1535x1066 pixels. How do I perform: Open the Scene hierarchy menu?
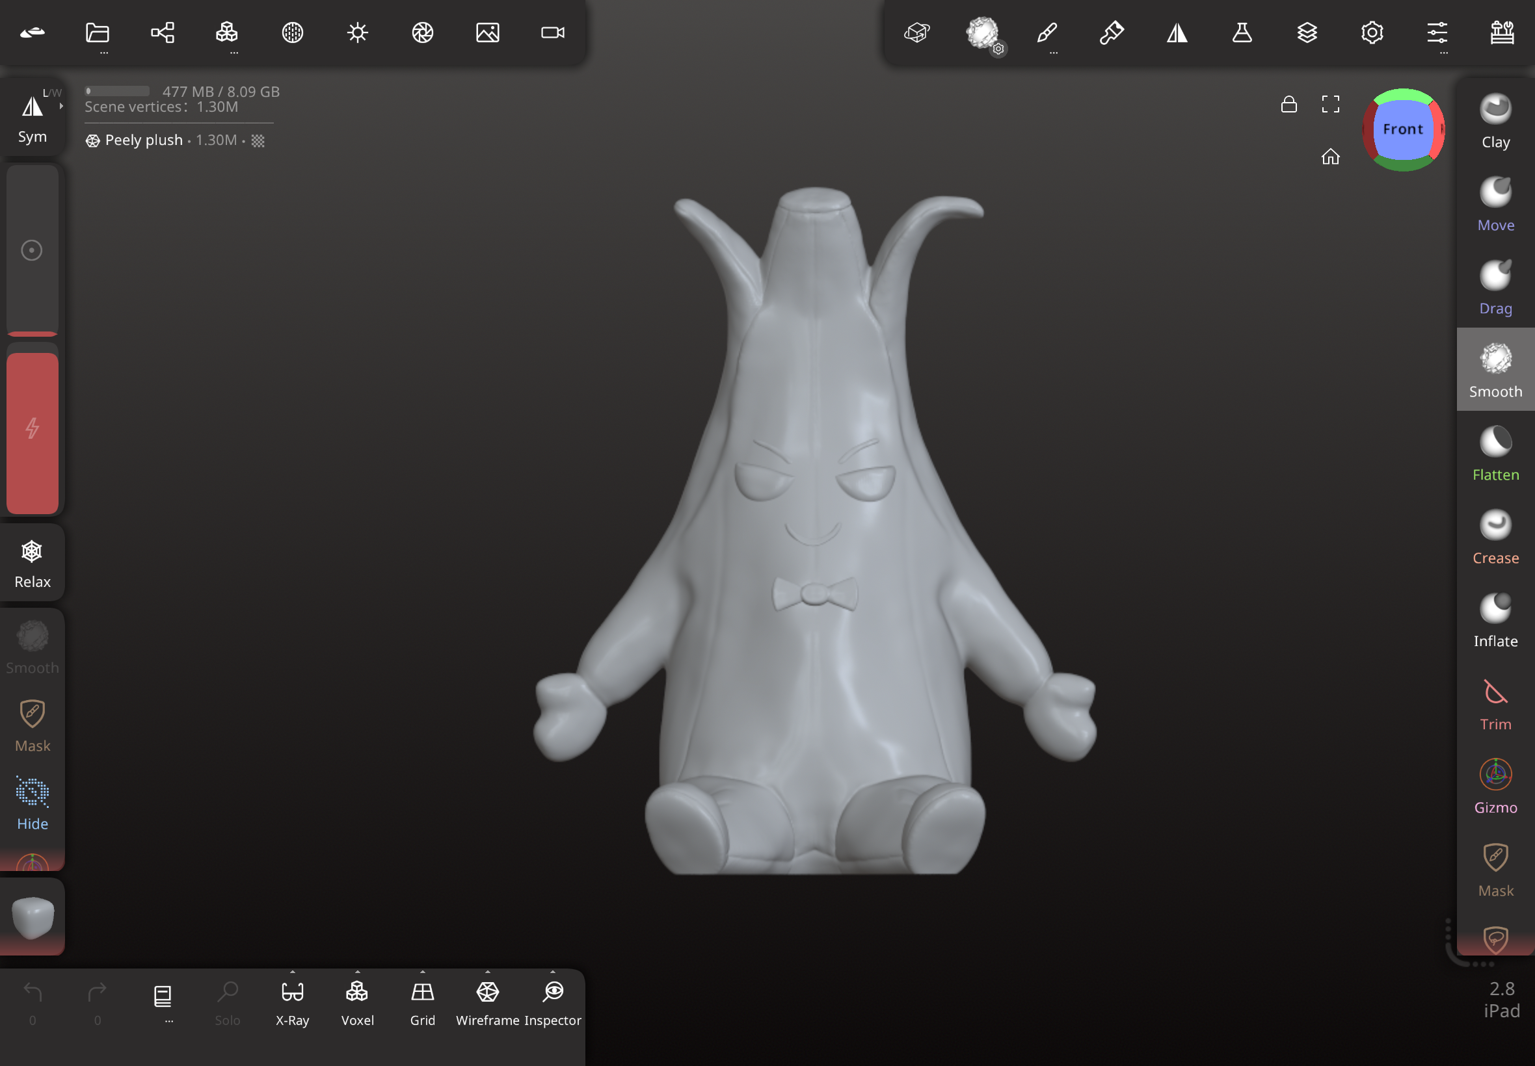163,32
